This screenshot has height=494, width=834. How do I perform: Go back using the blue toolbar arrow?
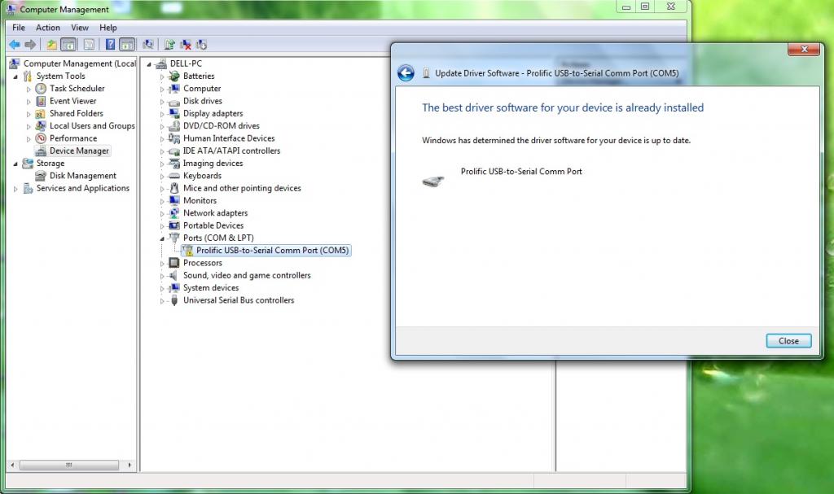click(x=15, y=45)
